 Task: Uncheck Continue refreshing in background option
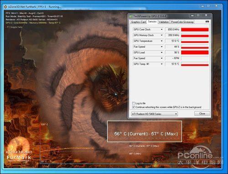click(134, 107)
